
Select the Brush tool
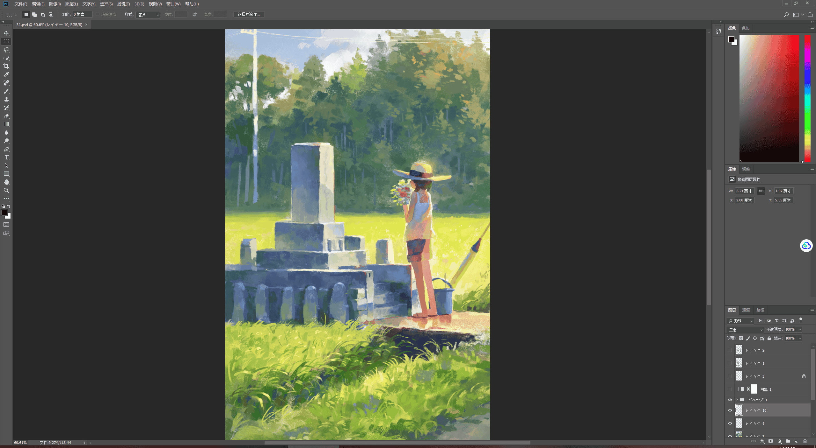6,91
